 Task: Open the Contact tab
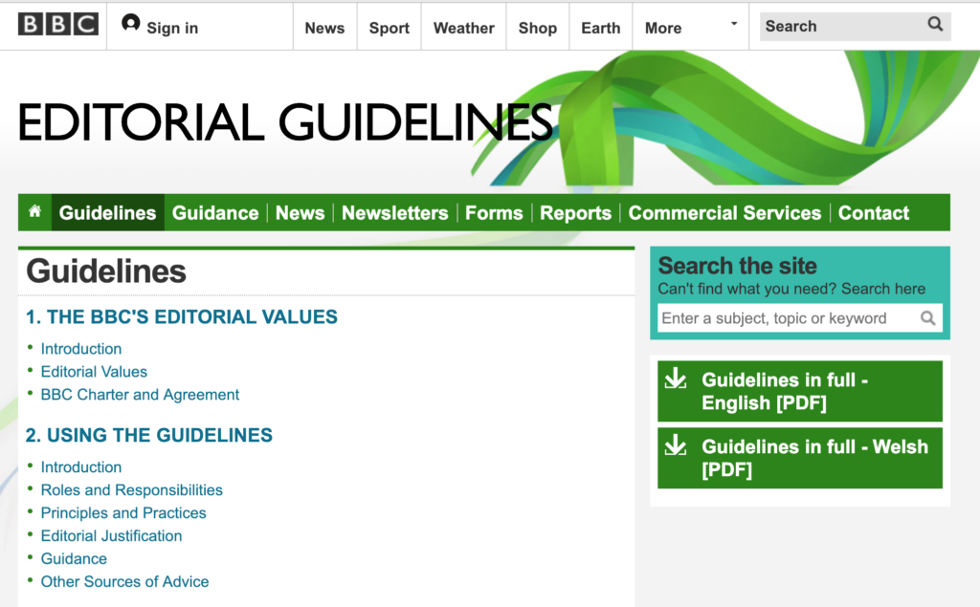point(873,213)
